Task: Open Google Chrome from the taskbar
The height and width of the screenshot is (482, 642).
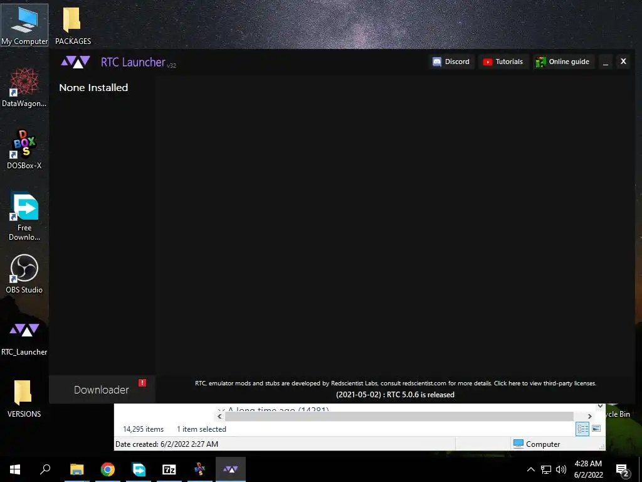Action: point(108,469)
